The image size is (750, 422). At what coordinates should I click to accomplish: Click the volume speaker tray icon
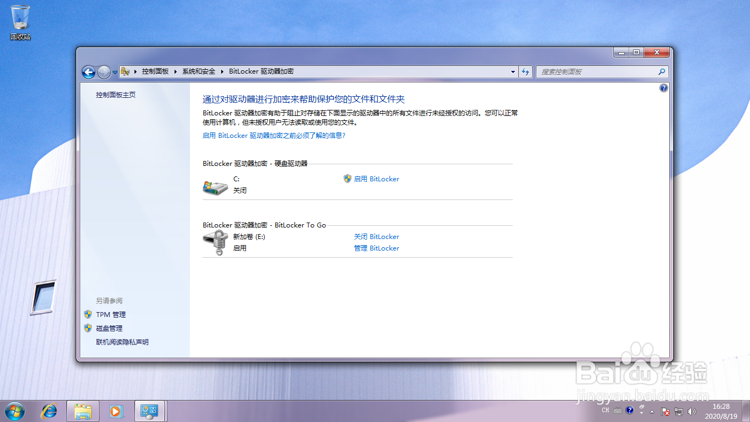click(692, 411)
